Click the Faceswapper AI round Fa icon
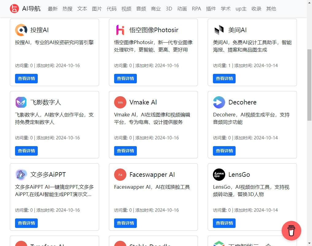Screen dimensions: 312x246 (x=120, y=175)
